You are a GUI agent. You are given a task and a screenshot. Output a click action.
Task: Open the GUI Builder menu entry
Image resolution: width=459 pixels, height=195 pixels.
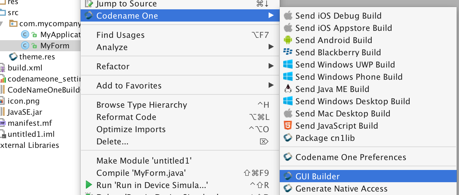tap(317, 176)
